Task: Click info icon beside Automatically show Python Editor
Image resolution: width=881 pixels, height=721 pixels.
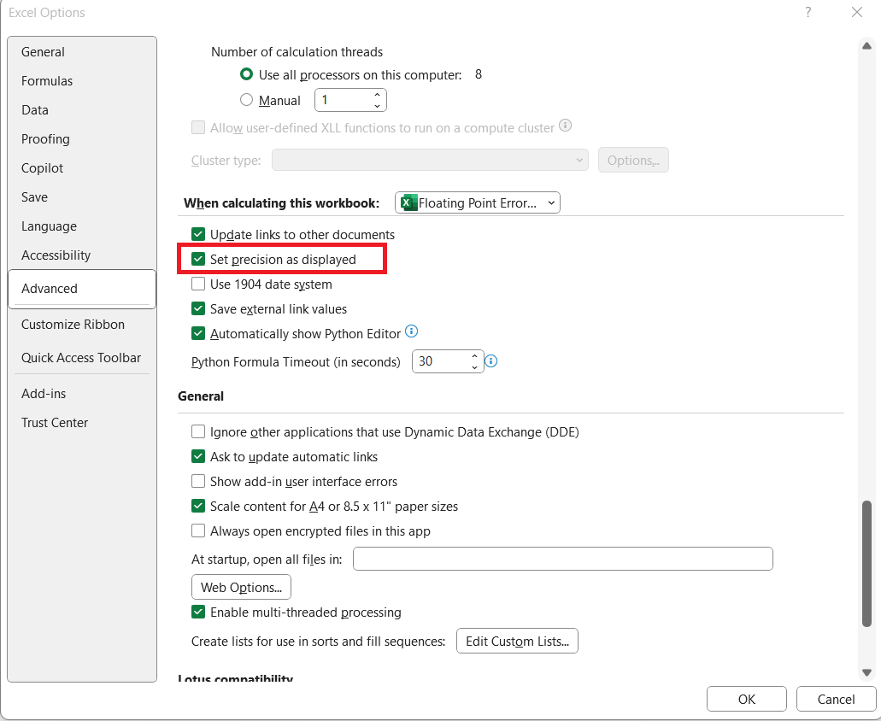Action: [411, 331]
